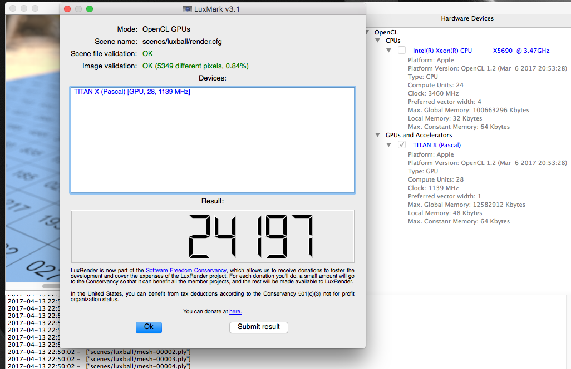571x369 pixels.
Task: Click 'Local Memory: 48 Kbytes' row
Action: pyautogui.click(x=445, y=213)
